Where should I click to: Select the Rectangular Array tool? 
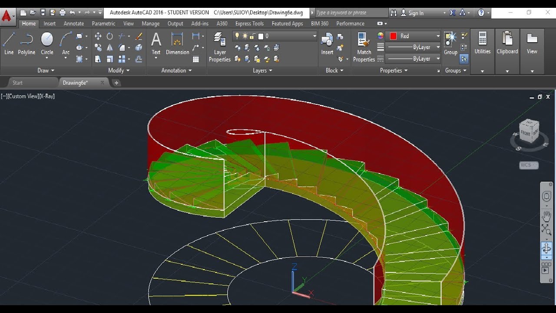tap(122, 59)
